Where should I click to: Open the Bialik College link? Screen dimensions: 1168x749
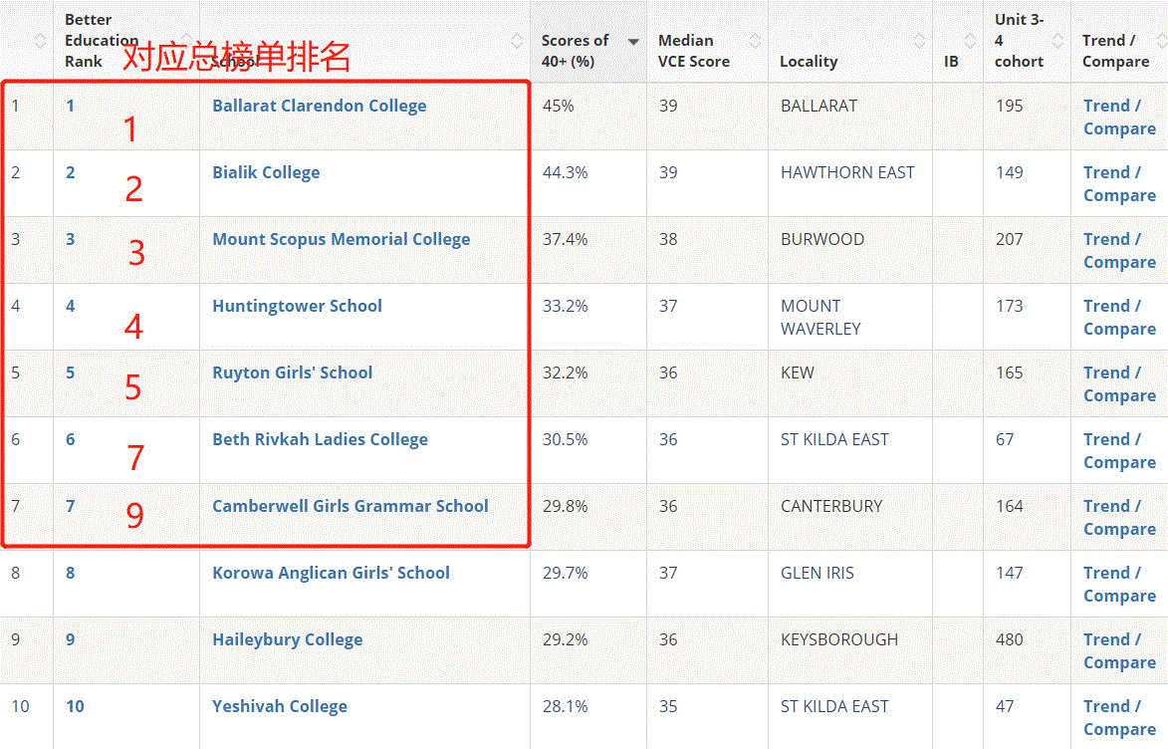click(x=266, y=171)
